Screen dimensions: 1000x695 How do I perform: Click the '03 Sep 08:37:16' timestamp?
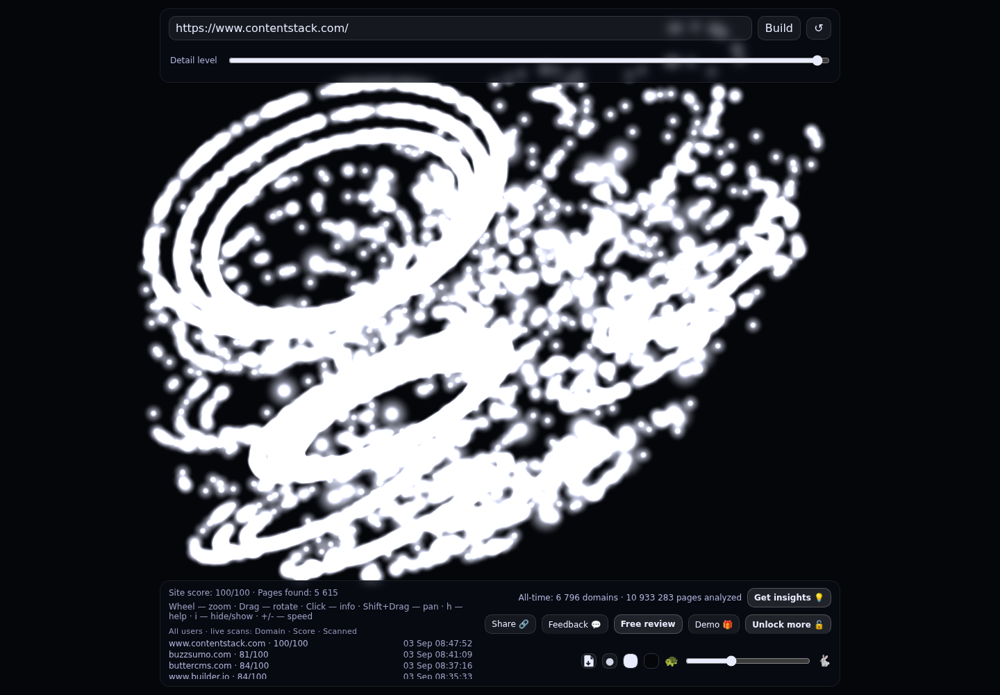[x=437, y=666]
